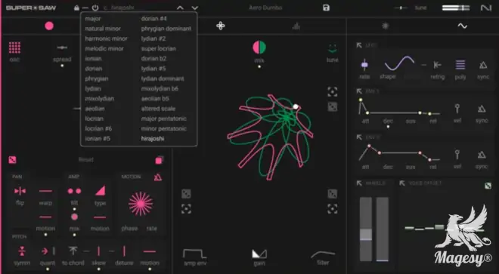Save preset with floppy disk icon
Viewport: 499px width, 274px height.
pyautogui.click(x=326, y=8)
